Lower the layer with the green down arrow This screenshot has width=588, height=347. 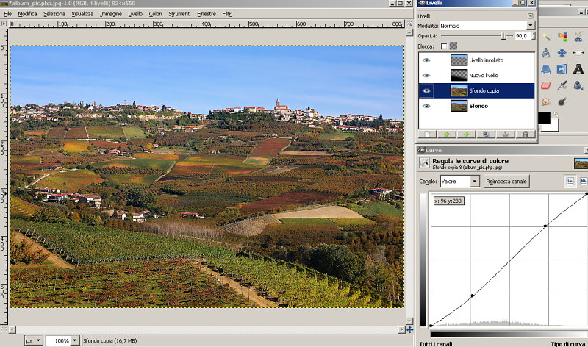click(x=466, y=134)
